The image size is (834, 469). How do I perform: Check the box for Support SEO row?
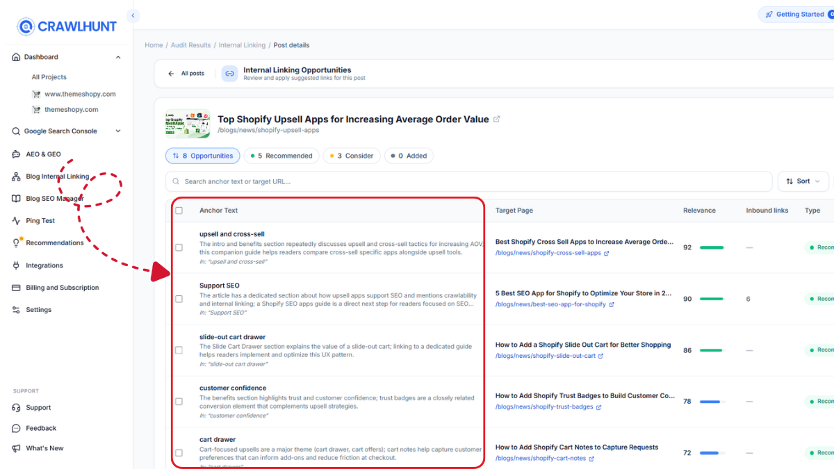click(x=179, y=299)
